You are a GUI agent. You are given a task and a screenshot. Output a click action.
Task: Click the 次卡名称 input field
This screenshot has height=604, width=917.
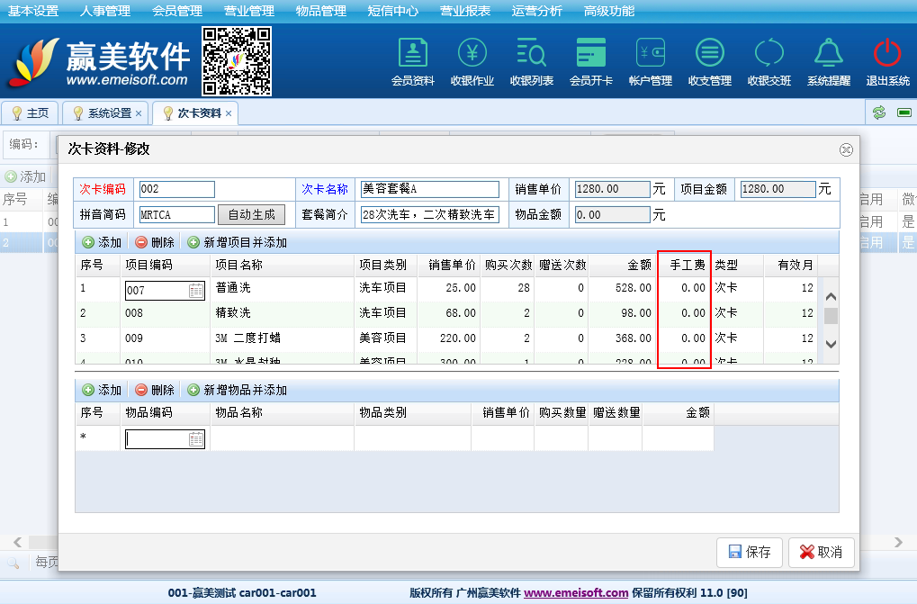[x=428, y=190]
